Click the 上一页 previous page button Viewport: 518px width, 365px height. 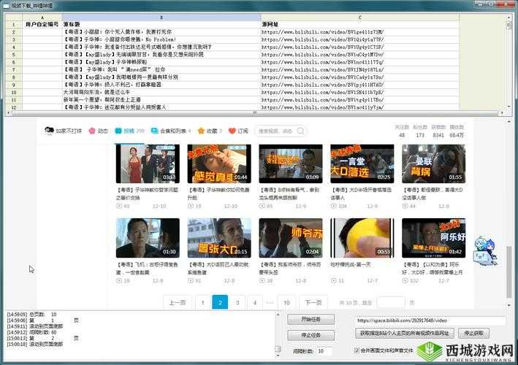[178, 302]
